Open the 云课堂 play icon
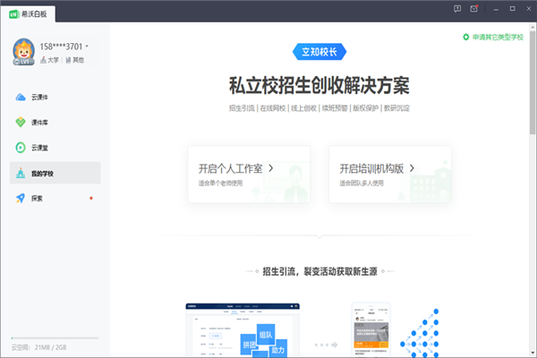The image size is (537, 358). click(x=21, y=148)
